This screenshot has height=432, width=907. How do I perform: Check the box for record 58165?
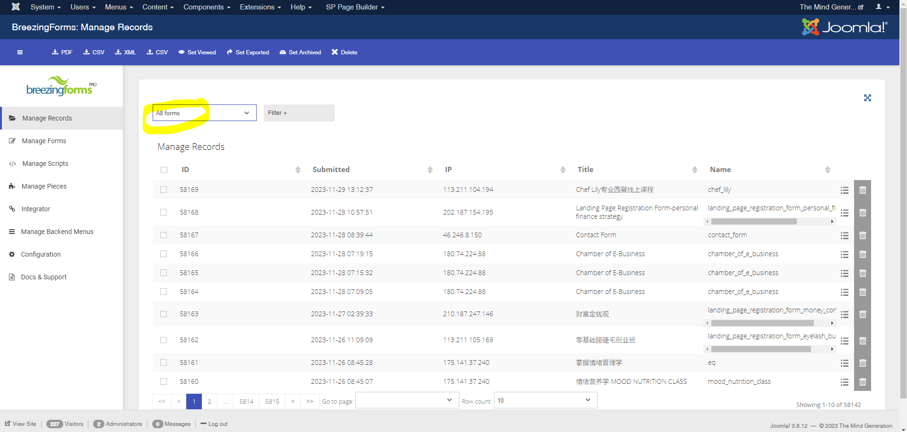[x=164, y=273]
